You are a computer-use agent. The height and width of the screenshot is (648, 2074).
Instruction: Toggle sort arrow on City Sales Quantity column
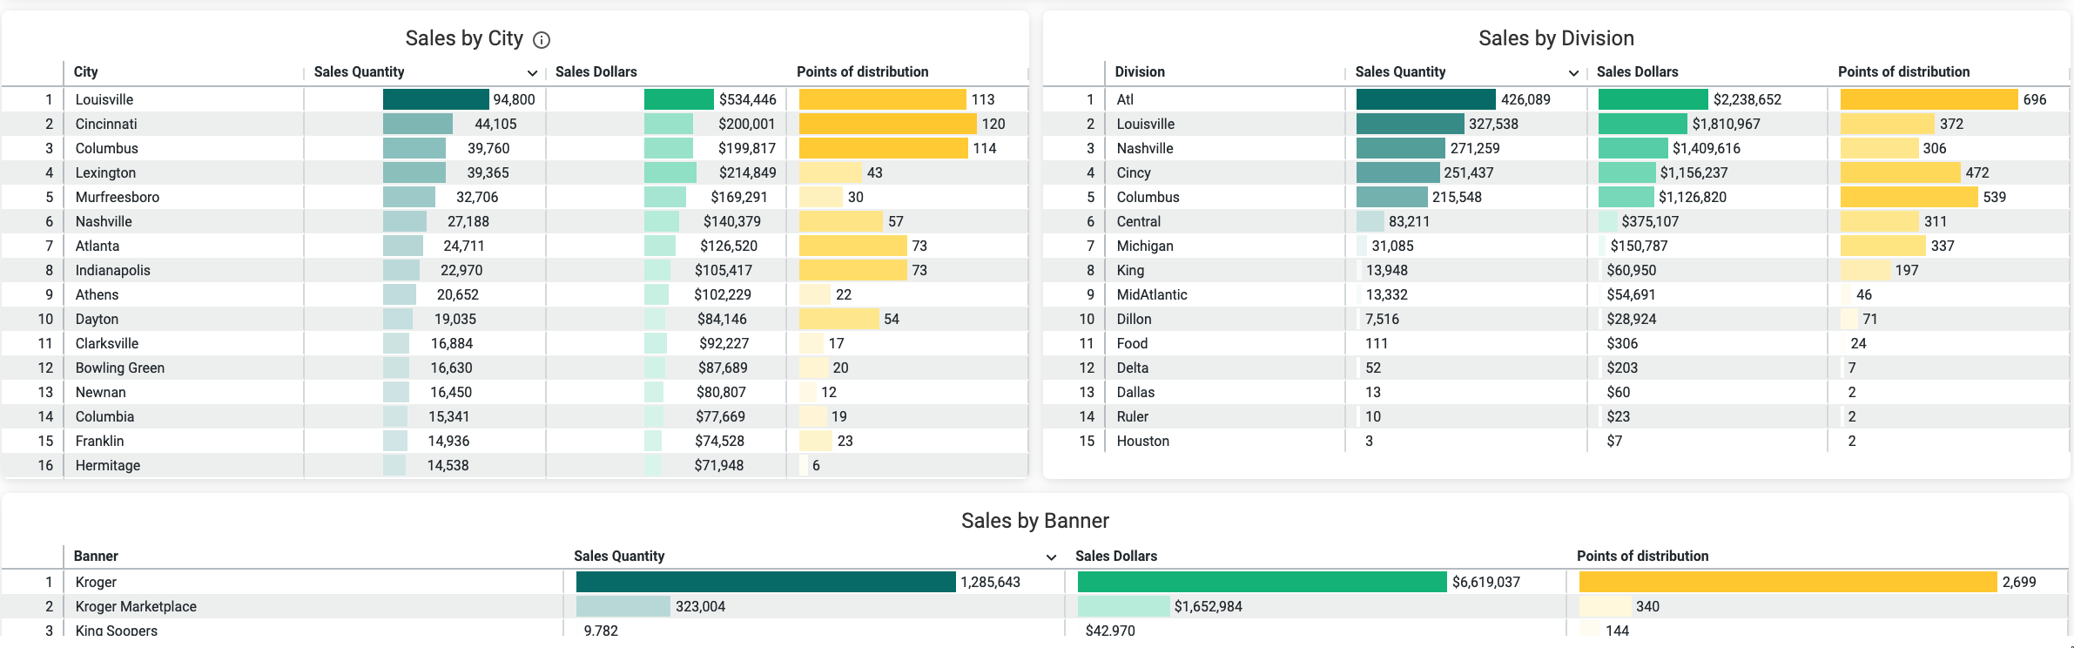531,73
